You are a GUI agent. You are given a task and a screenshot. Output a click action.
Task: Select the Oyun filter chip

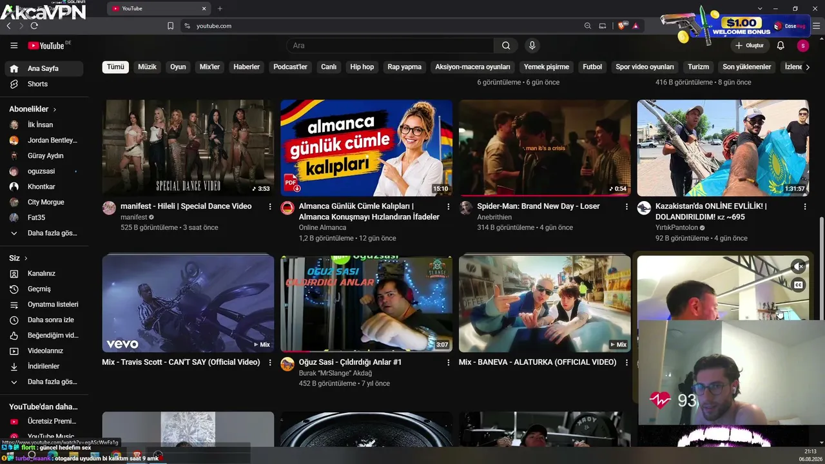(178, 67)
